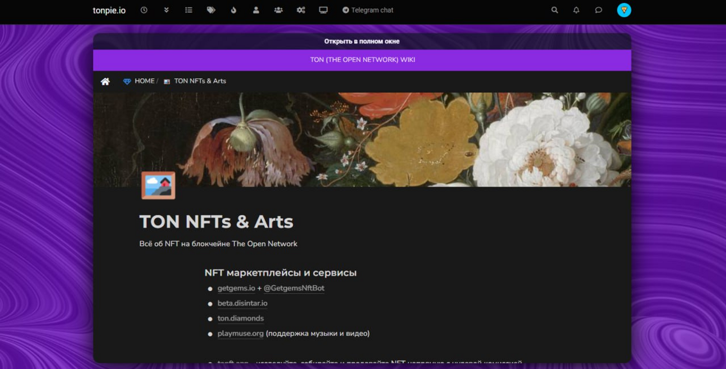This screenshot has width=726, height=369.
Task: Click TON (THE OPEN NETWORK) WIKI banner
Action: point(362,60)
